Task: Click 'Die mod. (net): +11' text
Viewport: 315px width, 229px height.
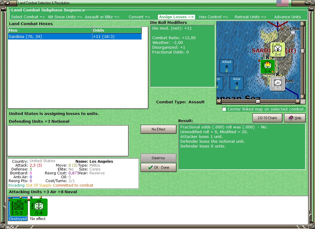Action: pos(172,28)
